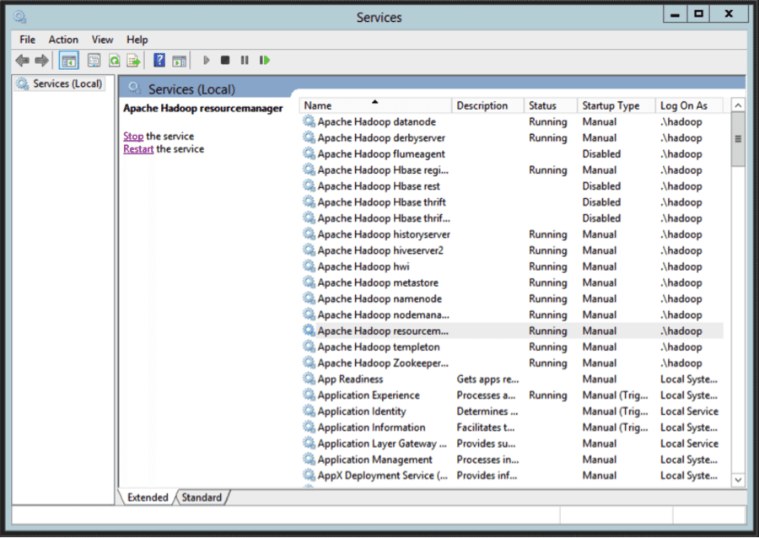Screen dimensions: 759x538
Task: Sort by the Description column header
Action: 487,105
